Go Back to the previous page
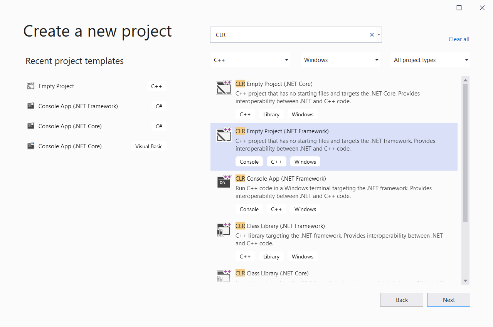The height and width of the screenshot is (327, 493). click(x=401, y=300)
